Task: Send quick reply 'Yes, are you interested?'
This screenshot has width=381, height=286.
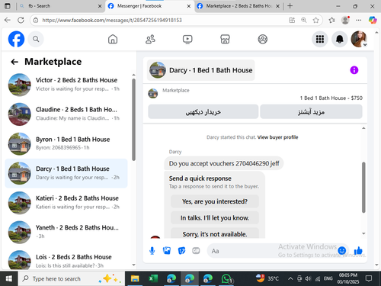Action: coord(215,201)
